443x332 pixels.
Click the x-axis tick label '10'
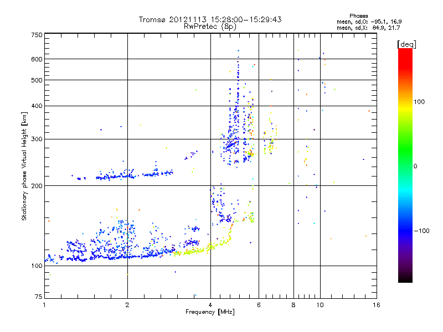point(320,305)
